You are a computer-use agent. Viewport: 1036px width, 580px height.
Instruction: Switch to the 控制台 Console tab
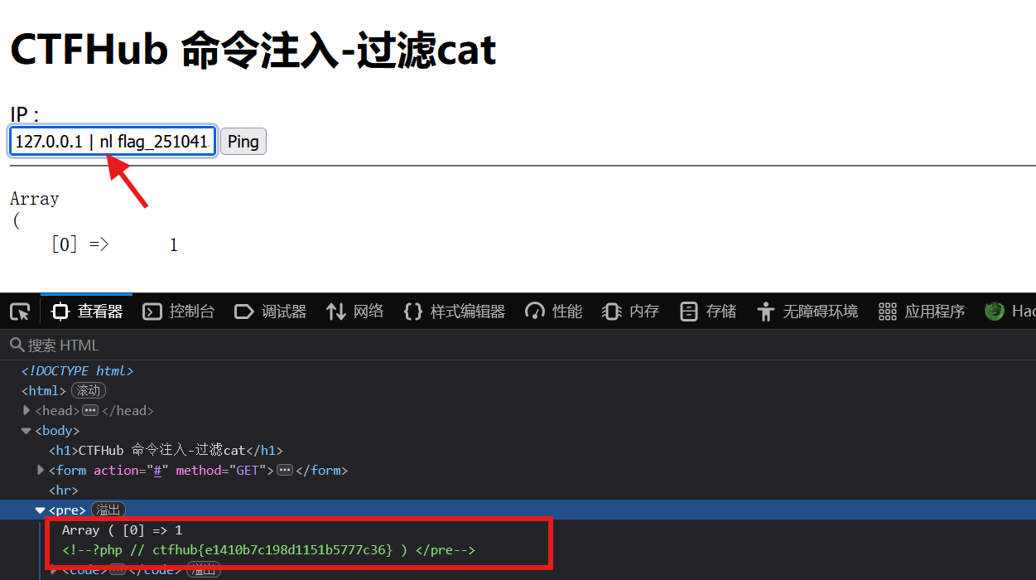pyautogui.click(x=178, y=312)
